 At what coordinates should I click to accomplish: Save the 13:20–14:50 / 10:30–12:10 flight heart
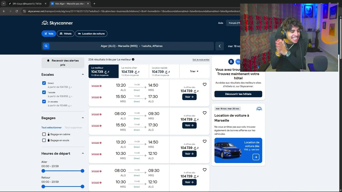(x=205, y=141)
